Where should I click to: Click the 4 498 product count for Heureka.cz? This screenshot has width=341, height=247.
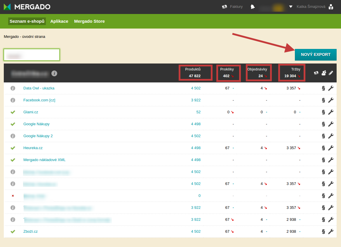[x=196, y=148]
